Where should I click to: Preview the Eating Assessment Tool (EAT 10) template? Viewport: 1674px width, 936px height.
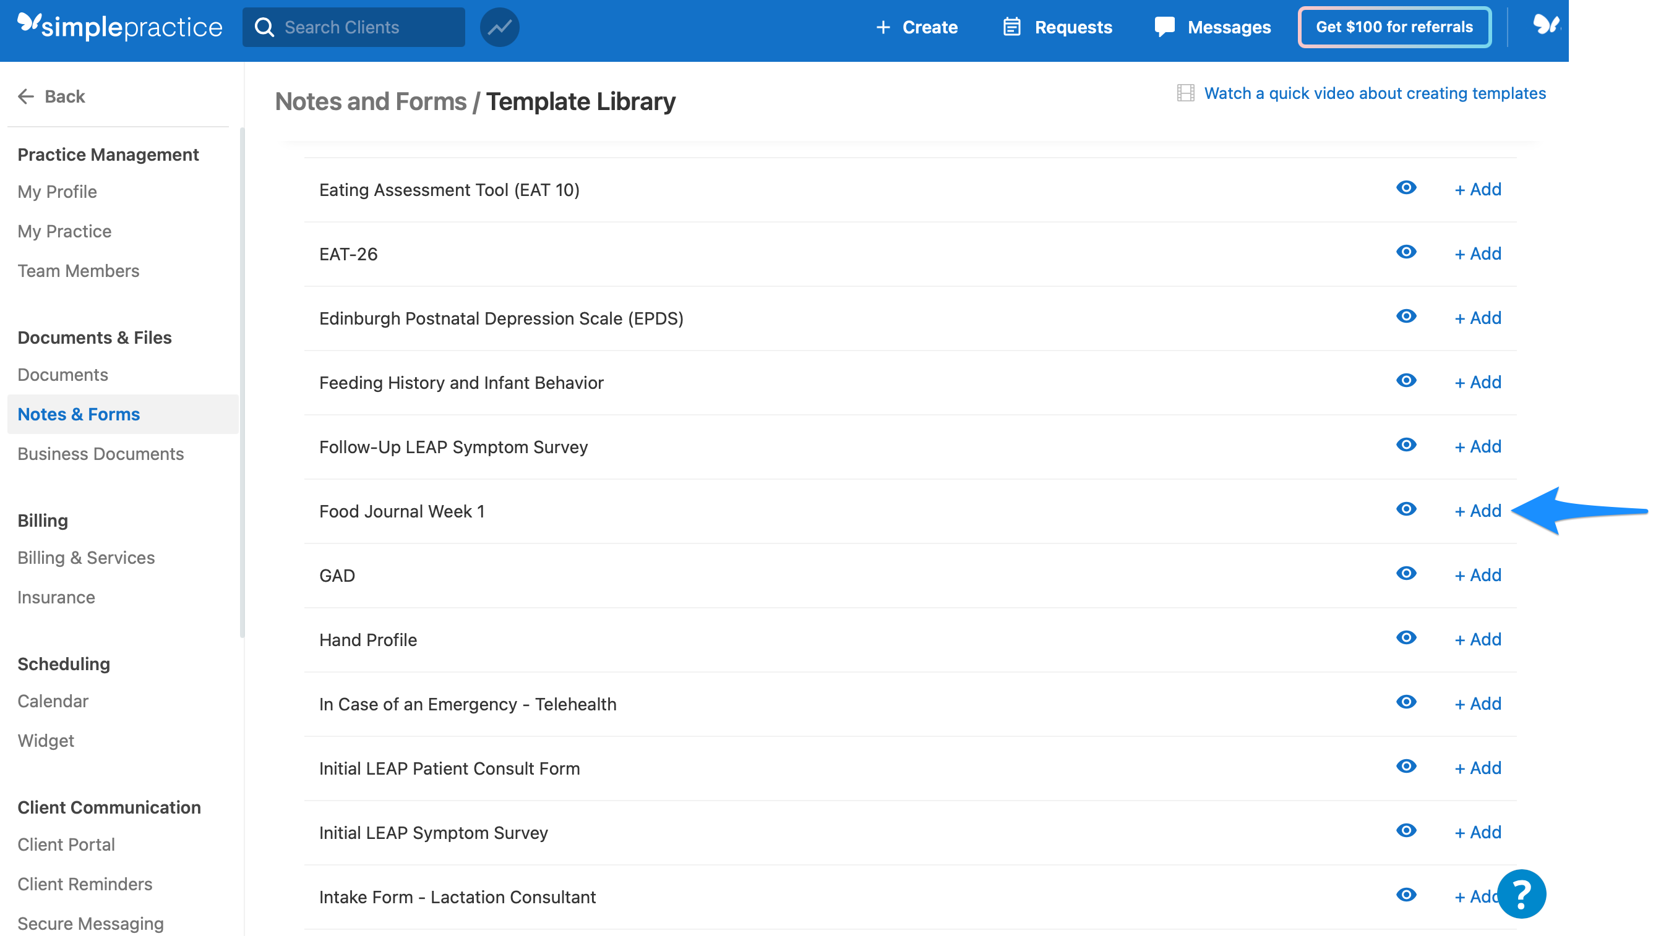point(1406,188)
